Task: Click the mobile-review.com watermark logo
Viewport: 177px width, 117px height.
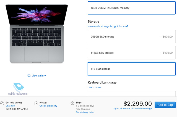Action: [18, 89]
